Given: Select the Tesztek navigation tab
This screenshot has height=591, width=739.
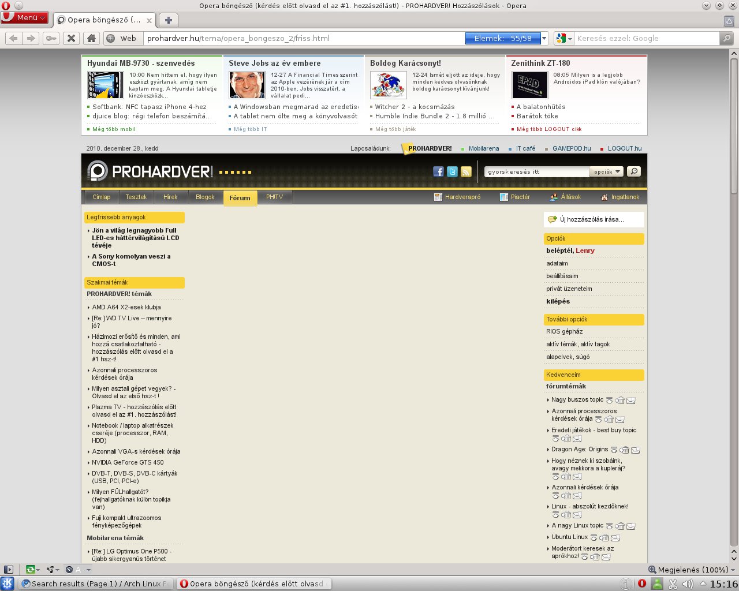Looking at the screenshot, I should click(x=136, y=197).
